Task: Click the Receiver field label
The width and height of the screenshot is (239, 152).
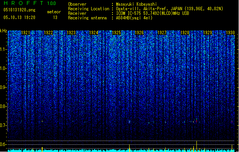Action: [77, 13]
